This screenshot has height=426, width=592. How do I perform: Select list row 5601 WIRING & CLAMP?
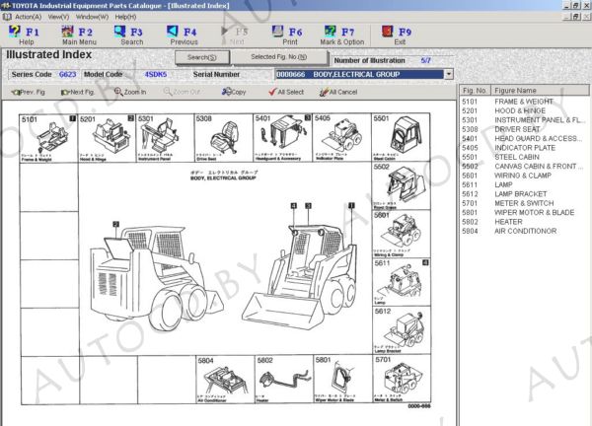[x=523, y=176]
